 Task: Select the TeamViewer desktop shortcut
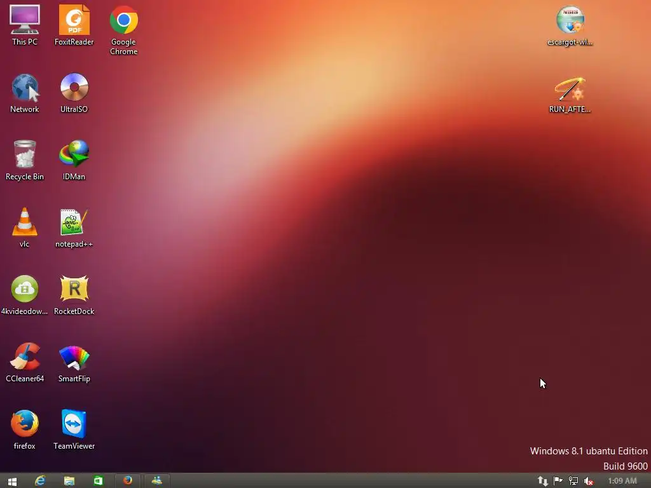pyautogui.click(x=74, y=430)
